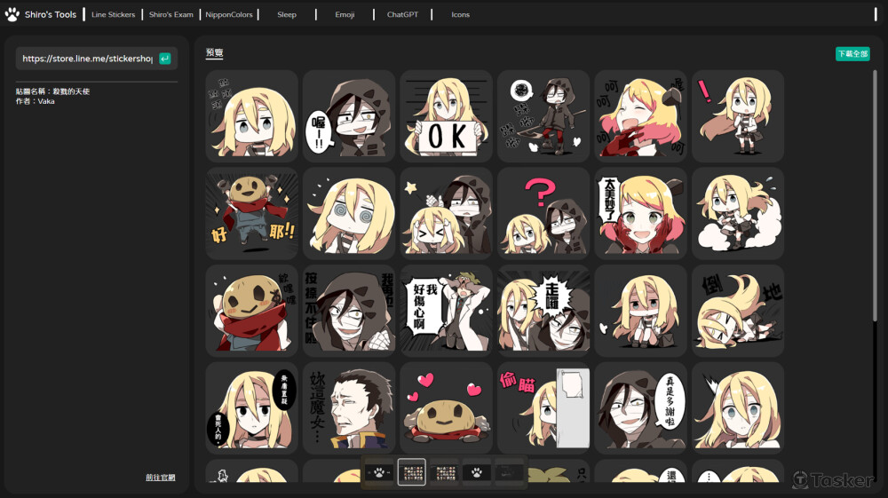The height and width of the screenshot is (498, 888).
Task: Click the paw logo beside Shiro's Tools
Action: pos(12,14)
